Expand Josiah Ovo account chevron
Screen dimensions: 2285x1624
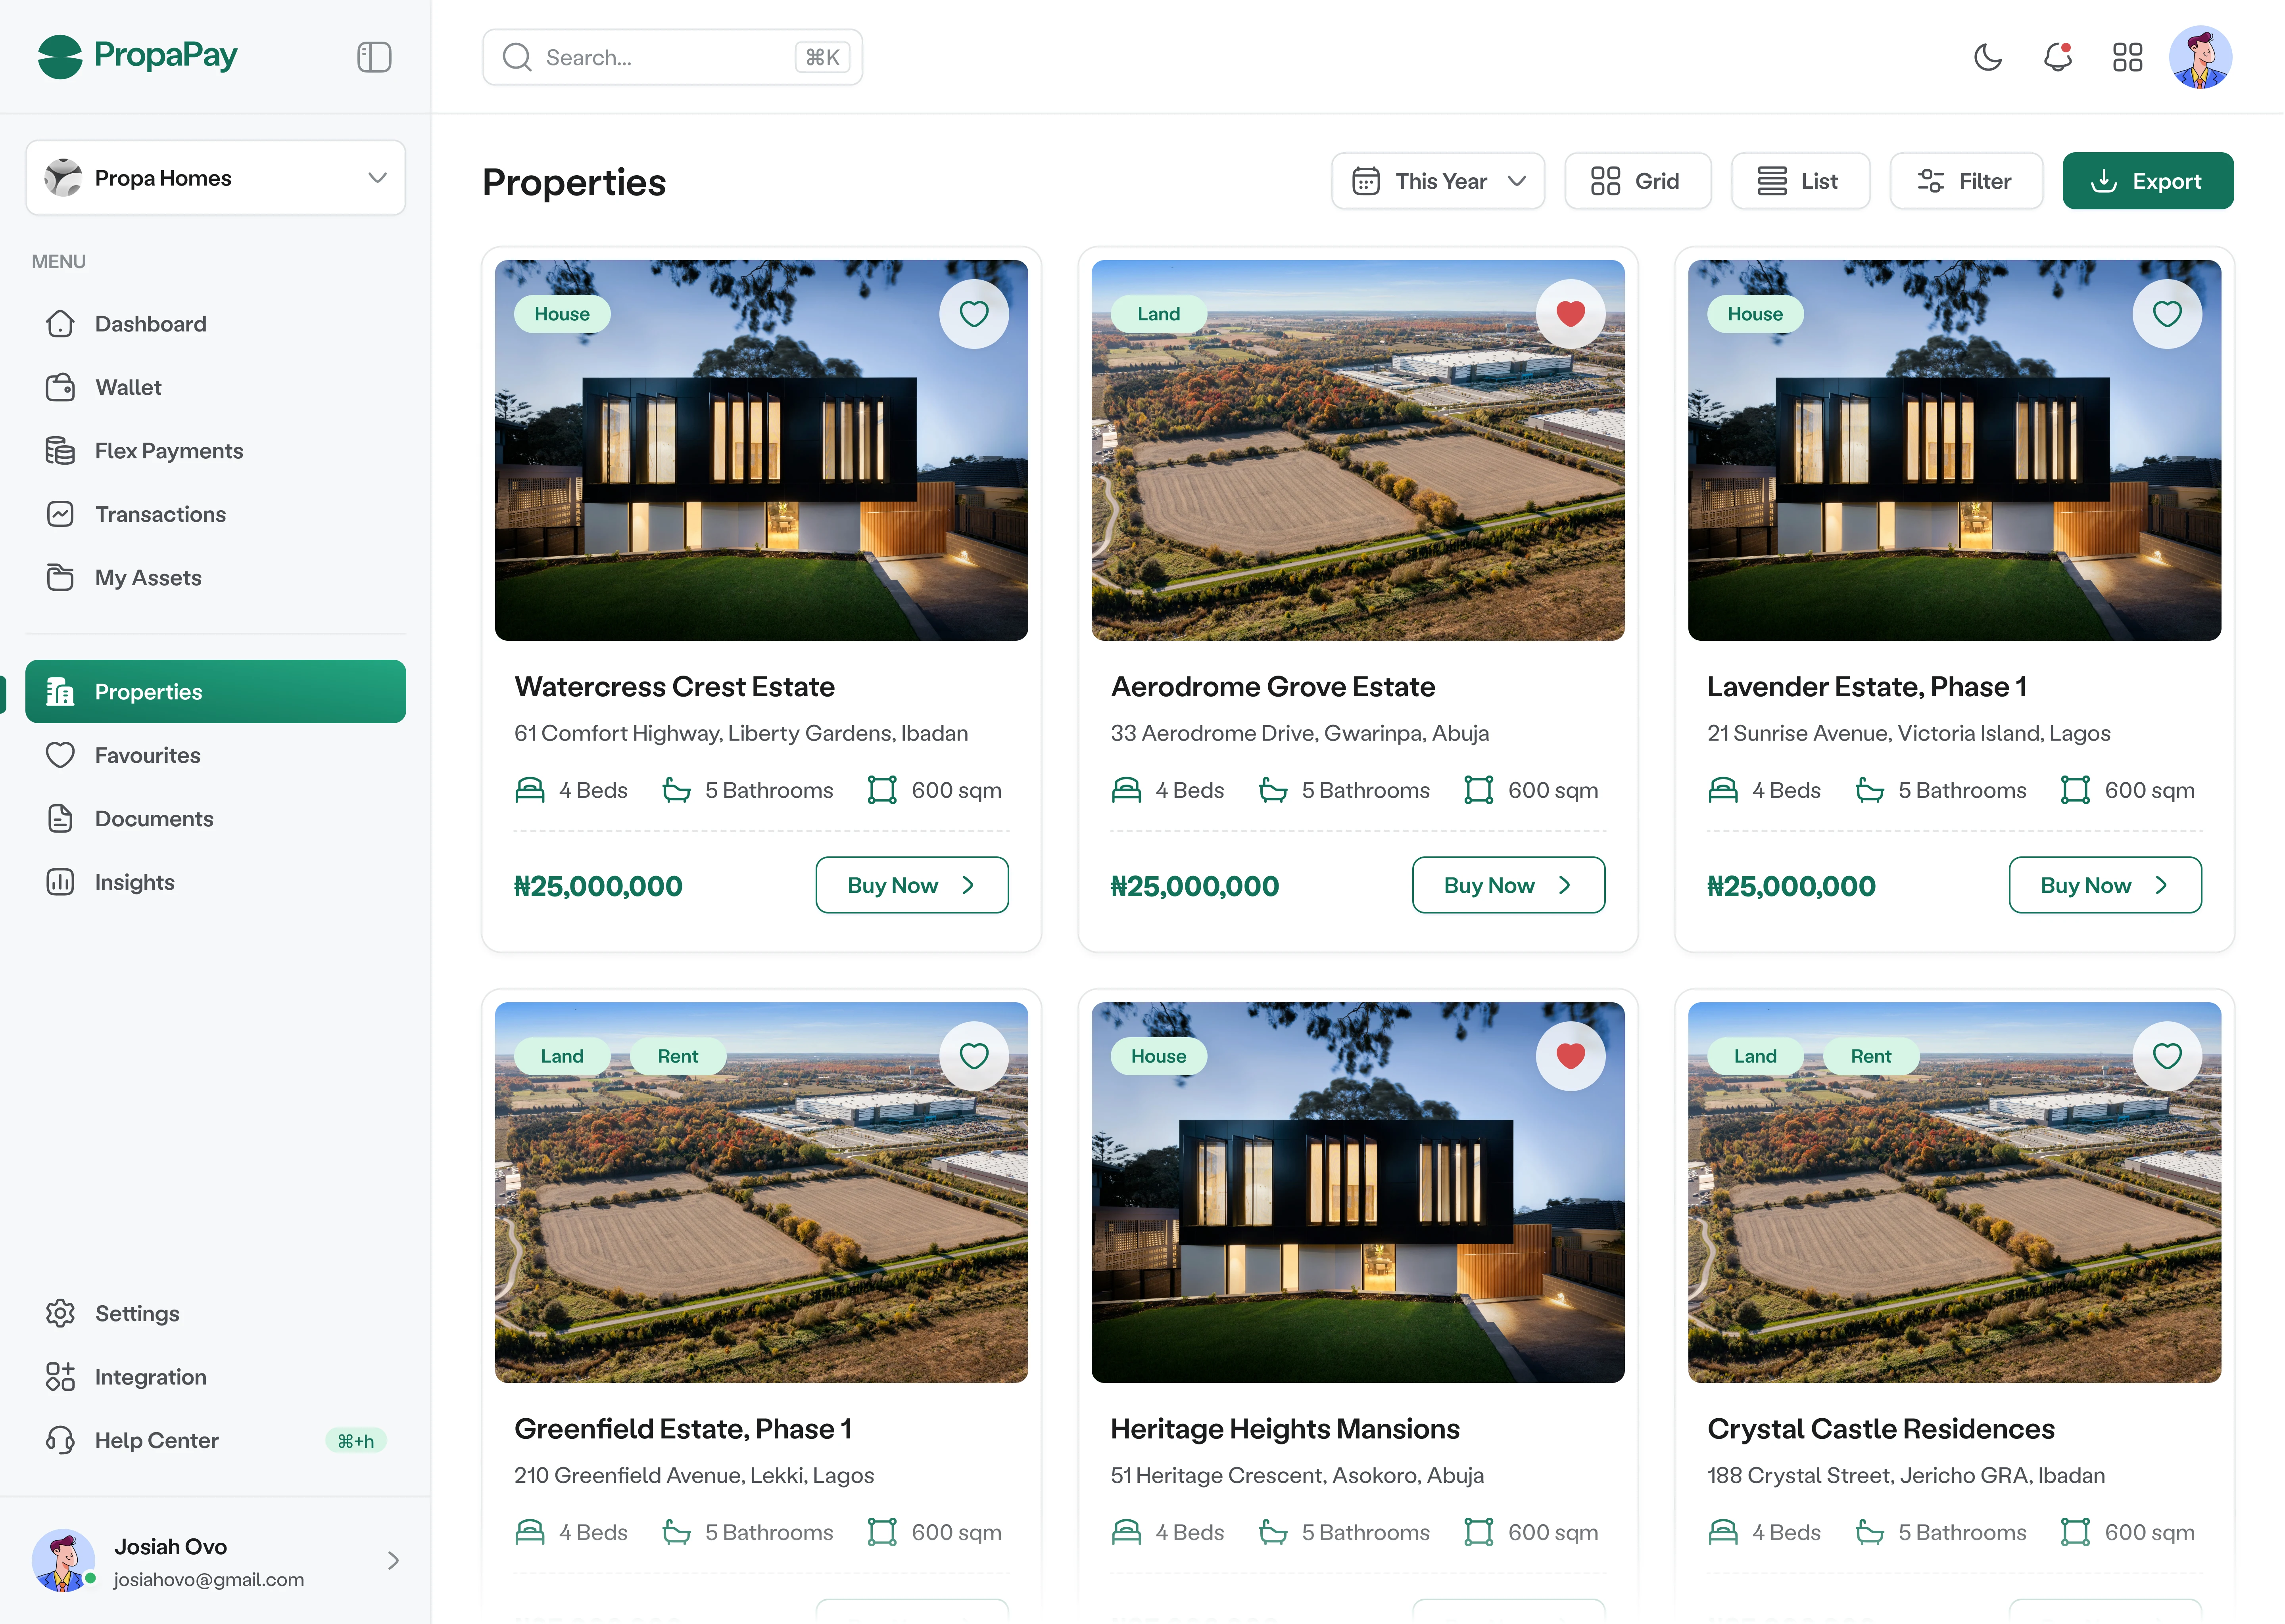(392, 1561)
